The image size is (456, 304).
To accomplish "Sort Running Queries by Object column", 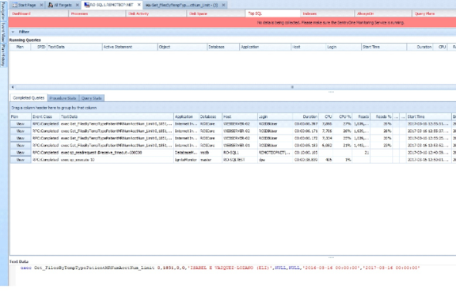I will [182, 47].
